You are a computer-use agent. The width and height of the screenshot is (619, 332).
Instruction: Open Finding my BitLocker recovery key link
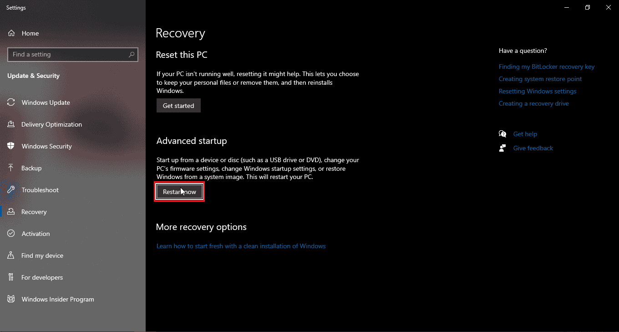point(547,66)
